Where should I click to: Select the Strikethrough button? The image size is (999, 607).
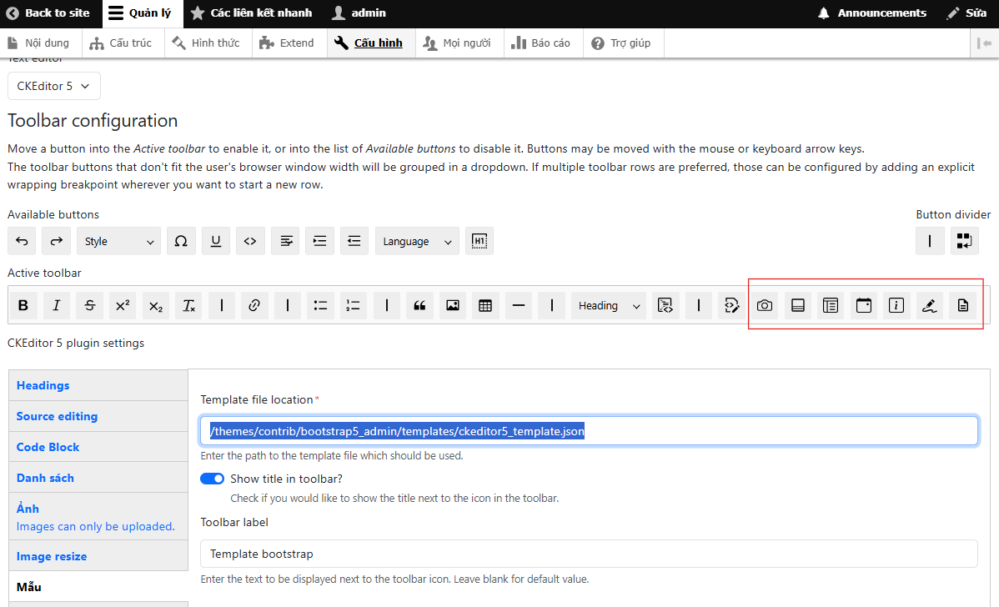point(90,306)
